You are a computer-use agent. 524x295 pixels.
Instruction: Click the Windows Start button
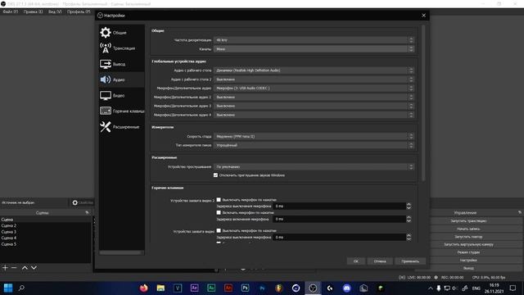[x=8, y=288]
